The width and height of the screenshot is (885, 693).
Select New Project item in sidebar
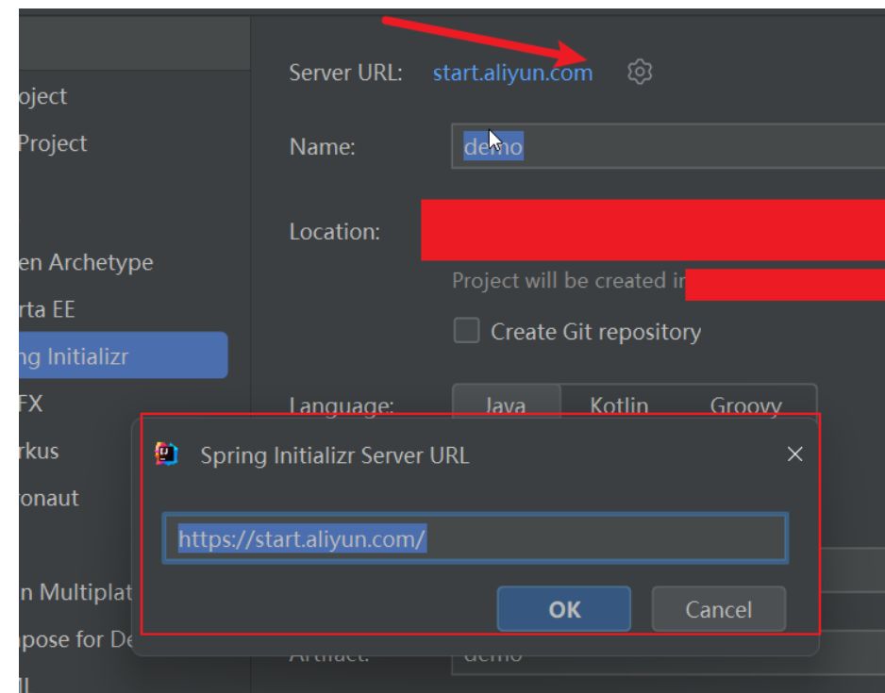pos(42,96)
